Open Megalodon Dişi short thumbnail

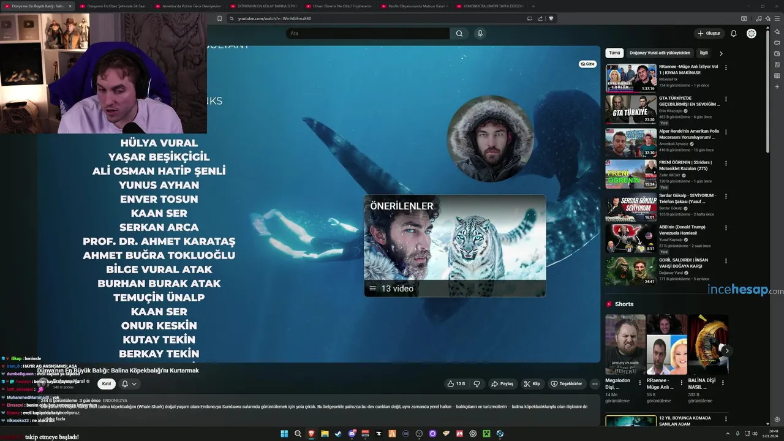click(x=625, y=344)
